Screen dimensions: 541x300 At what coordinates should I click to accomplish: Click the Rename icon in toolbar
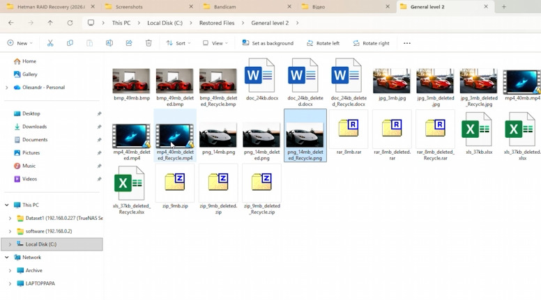(109, 43)
